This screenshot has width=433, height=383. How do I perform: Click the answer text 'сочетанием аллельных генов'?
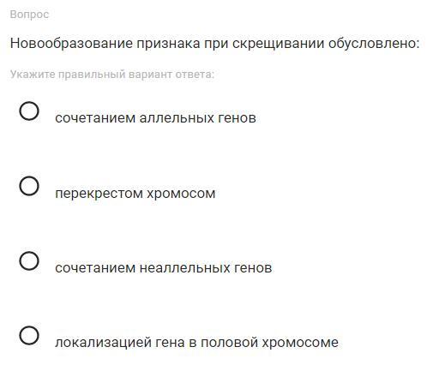[x=155, y=118]
